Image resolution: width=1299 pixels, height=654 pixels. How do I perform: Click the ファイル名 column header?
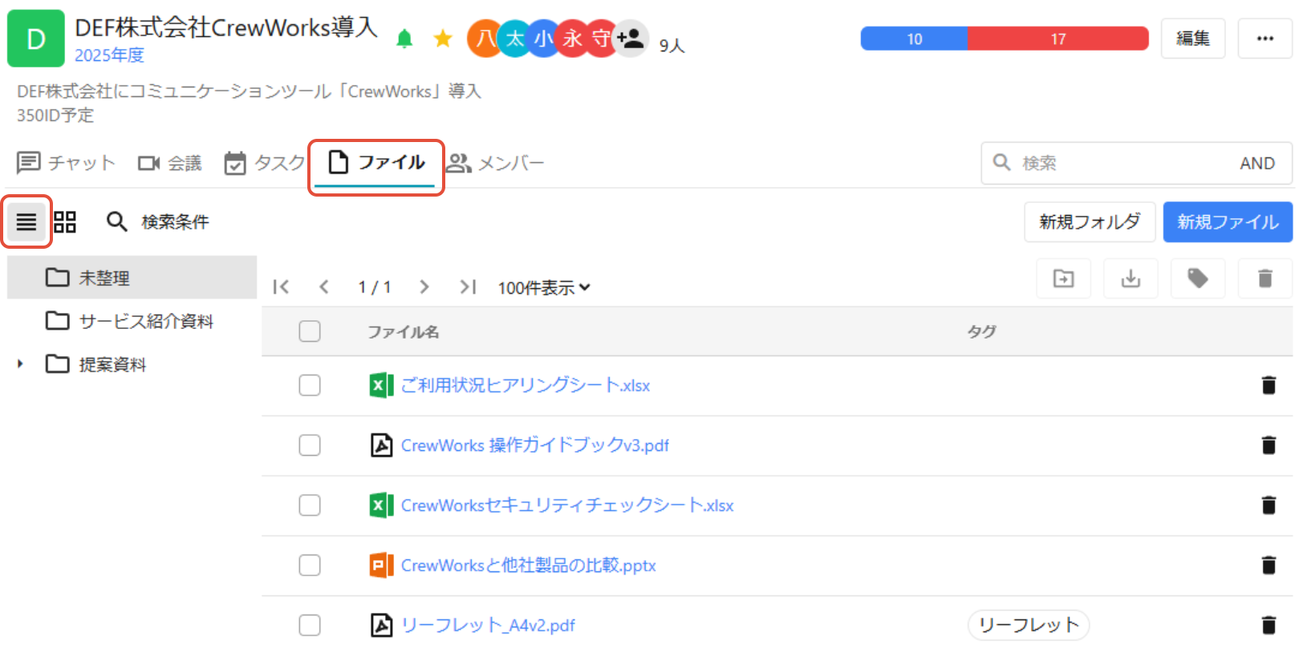(403, 331)
